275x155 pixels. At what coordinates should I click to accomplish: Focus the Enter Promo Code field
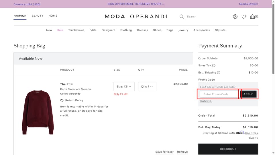(219, 94)
